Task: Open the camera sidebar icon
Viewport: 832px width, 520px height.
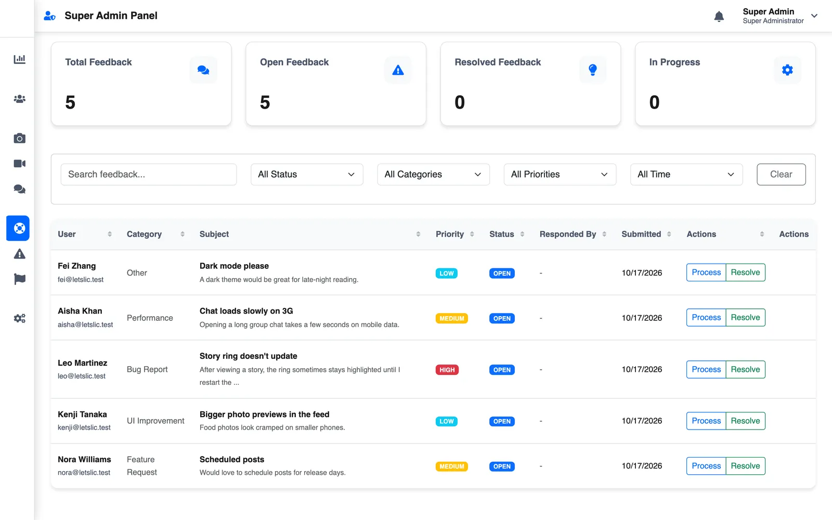Action: (x=19, y=138)
